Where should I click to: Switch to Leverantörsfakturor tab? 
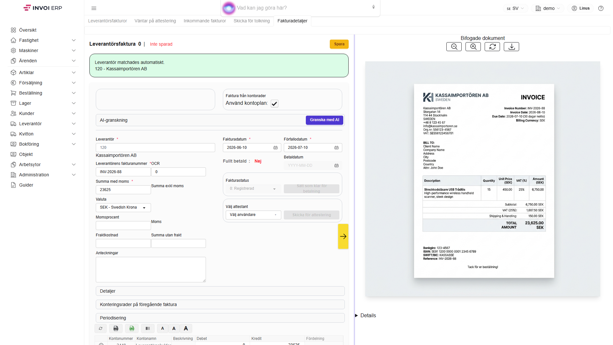tap(108, 21)
